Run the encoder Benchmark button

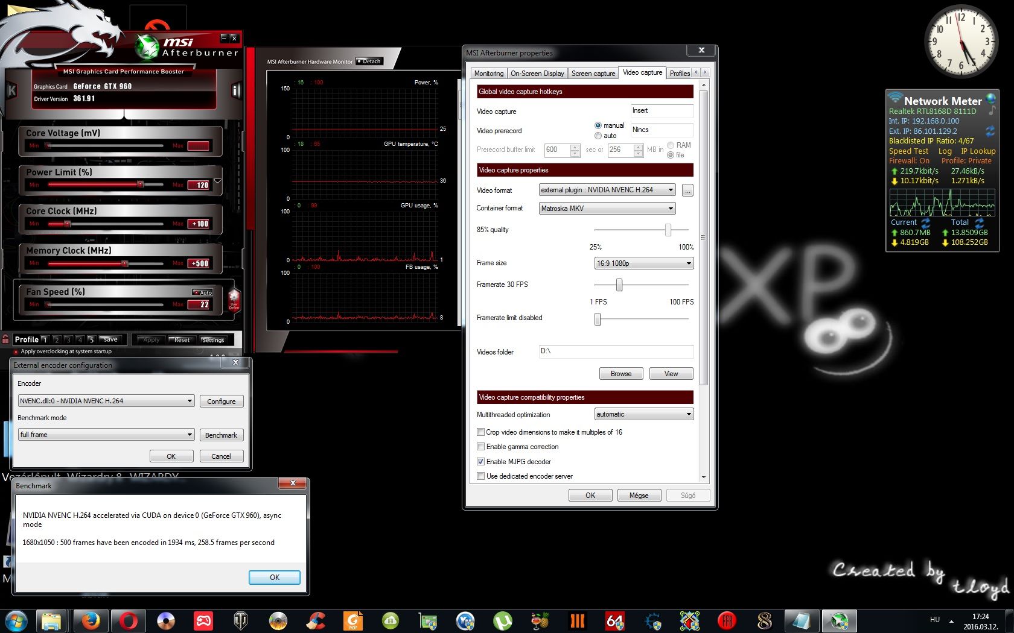pos(222,435)
